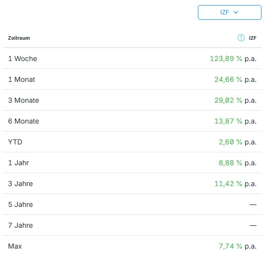Select the 7 Jahre row
The height and width of the screenshot is (261, 269).
(132, 225)
